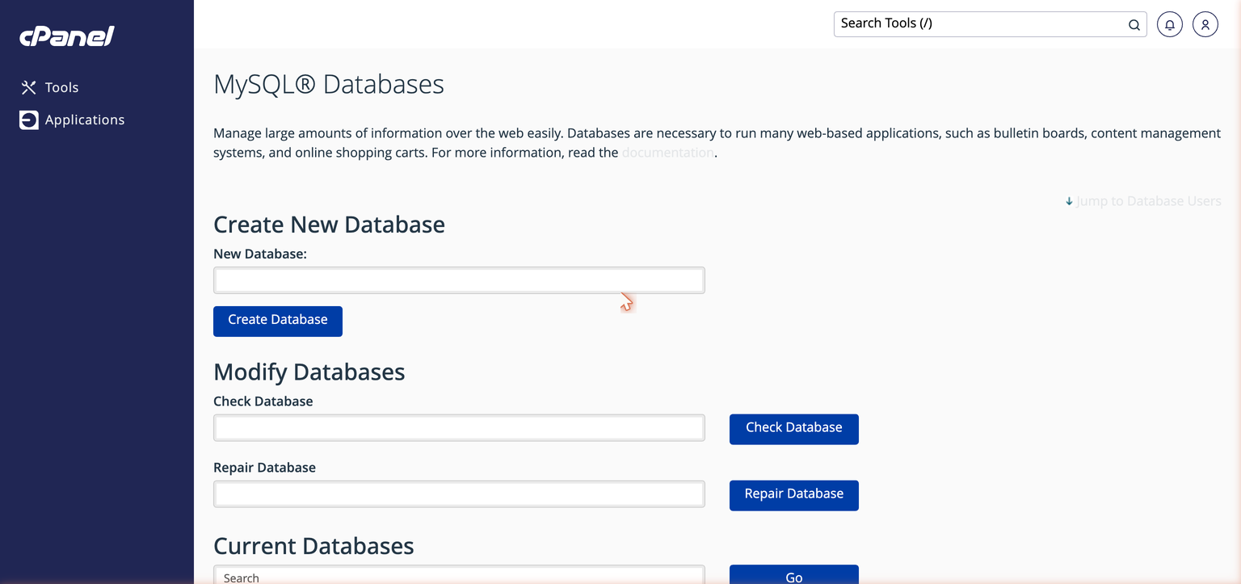
Task: Click into the New Database field
Action: [459, 280]
